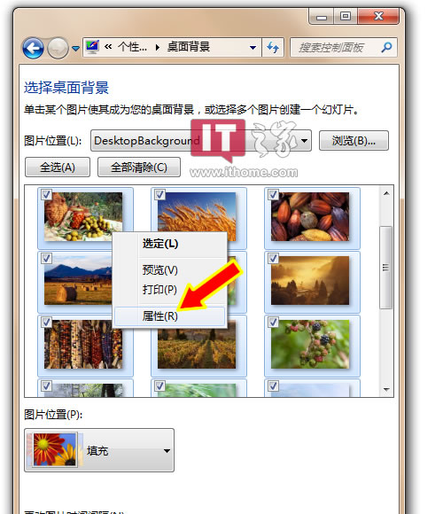This screenshot has height=514, width=443.
Task: Uncheck the cocoa beans wallpaper checkbox
Action: tap(273, 194)
